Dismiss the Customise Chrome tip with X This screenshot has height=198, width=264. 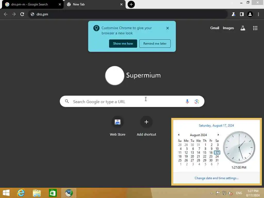pyautogui.click(x=168, y=28)
